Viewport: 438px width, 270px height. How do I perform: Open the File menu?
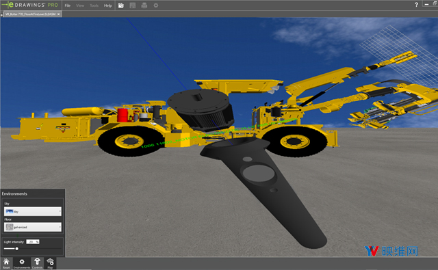[x=68, y=5]
